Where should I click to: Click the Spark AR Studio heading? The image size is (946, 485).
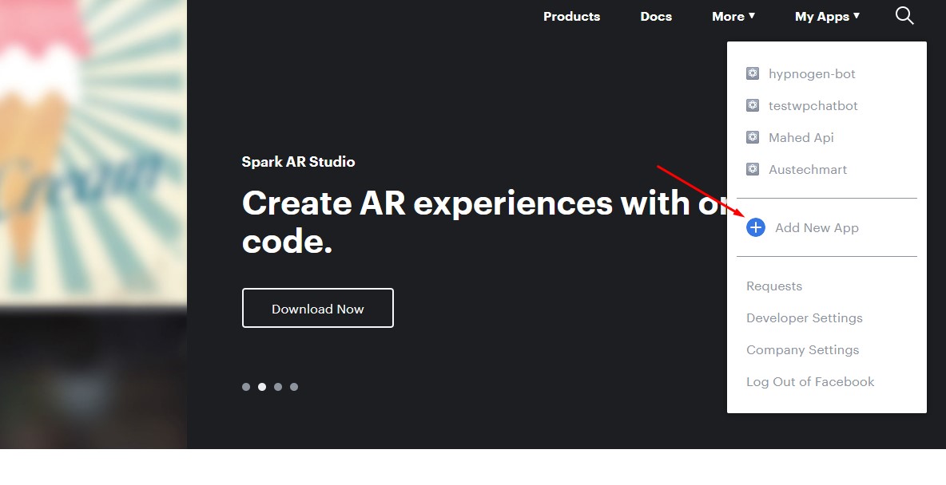[298, 161]
